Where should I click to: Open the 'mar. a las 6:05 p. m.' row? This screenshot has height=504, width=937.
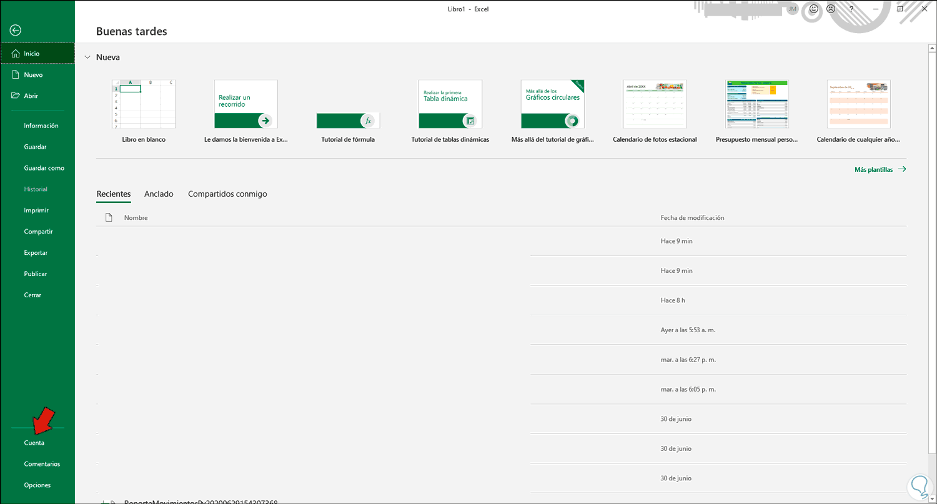[x=501, y=389]
